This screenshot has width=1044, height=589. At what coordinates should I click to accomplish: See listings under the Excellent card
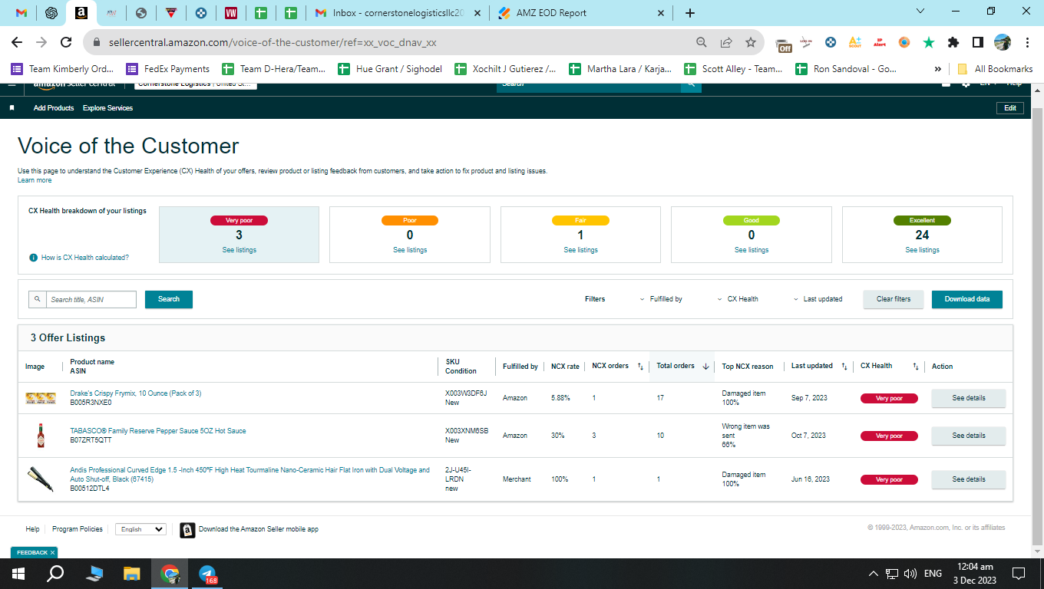click(x=922, y=250)
